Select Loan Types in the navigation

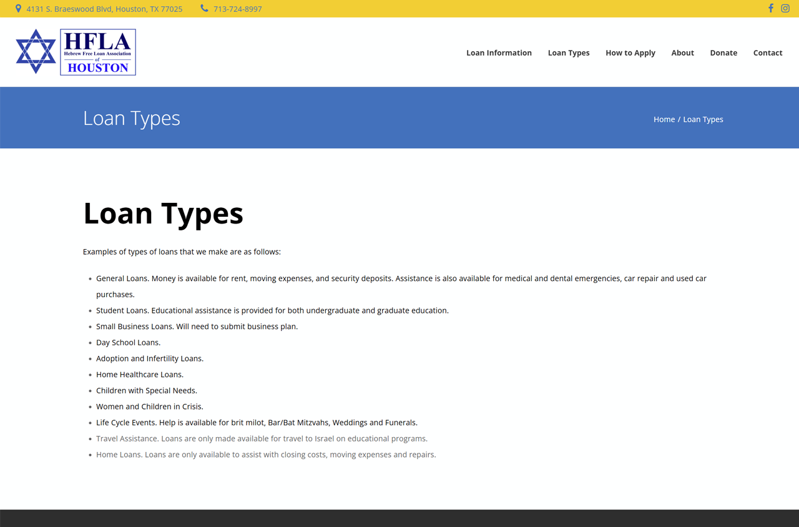tap(569, 52)
